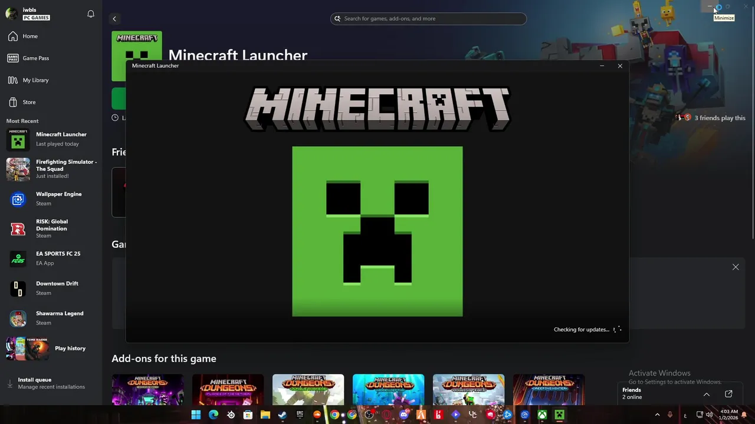Click the Add-ons for this game heading
This screenshot has height=424, width=755.
(x=164, y=359)
